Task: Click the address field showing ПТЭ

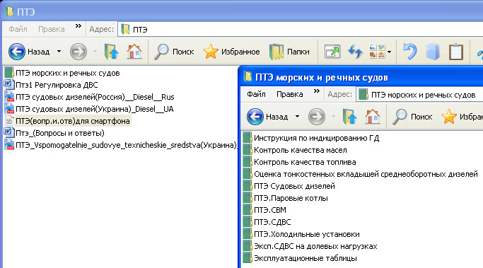Action: tap(301, 30)
